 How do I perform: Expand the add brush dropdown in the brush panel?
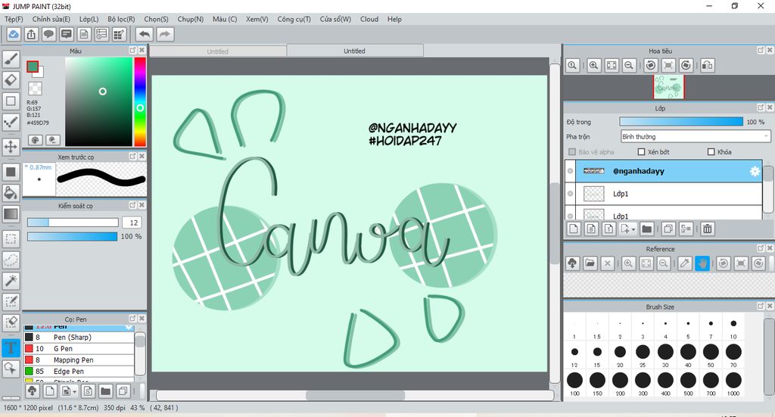74,392
